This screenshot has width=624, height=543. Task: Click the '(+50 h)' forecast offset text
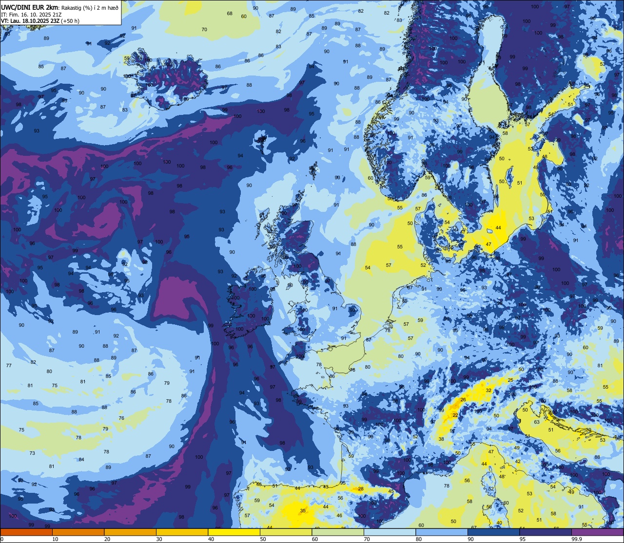[70, 21]
